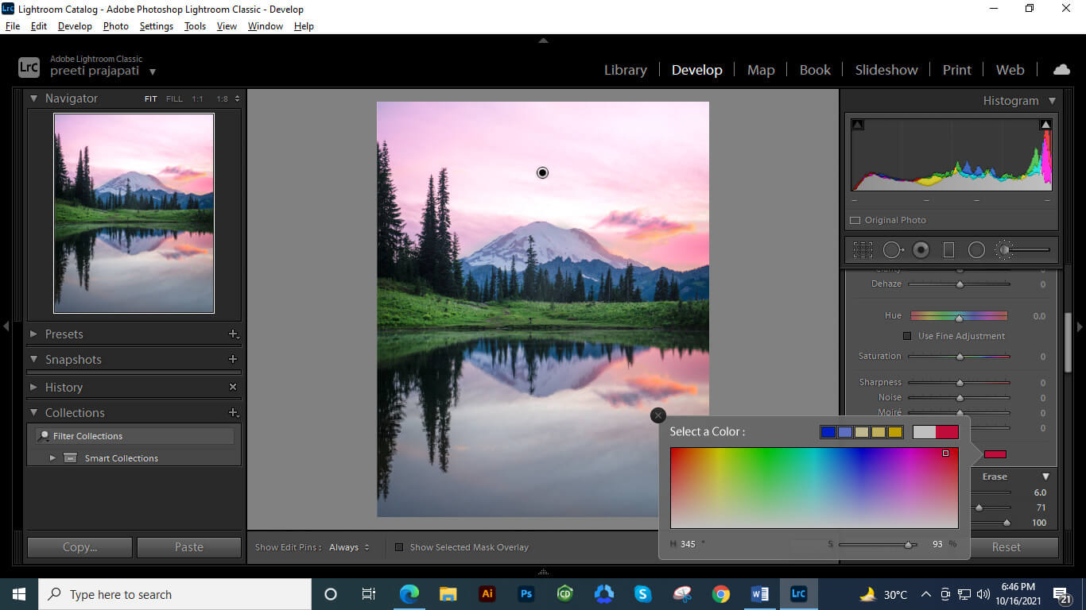Collapse the Navigator panel

click(x=33, y=98)
